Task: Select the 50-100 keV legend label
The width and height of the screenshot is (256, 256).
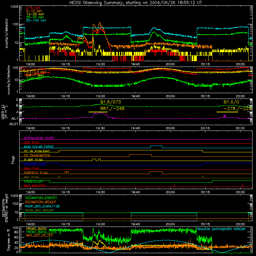Action: pyautogui.click(x=36, y=20)
